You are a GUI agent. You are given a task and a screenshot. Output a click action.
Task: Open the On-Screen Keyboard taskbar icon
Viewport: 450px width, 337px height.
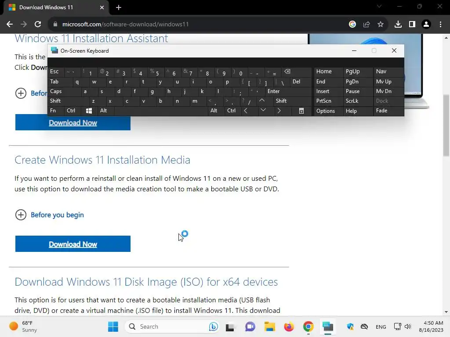pyautogui.click(x=327, y=326)
